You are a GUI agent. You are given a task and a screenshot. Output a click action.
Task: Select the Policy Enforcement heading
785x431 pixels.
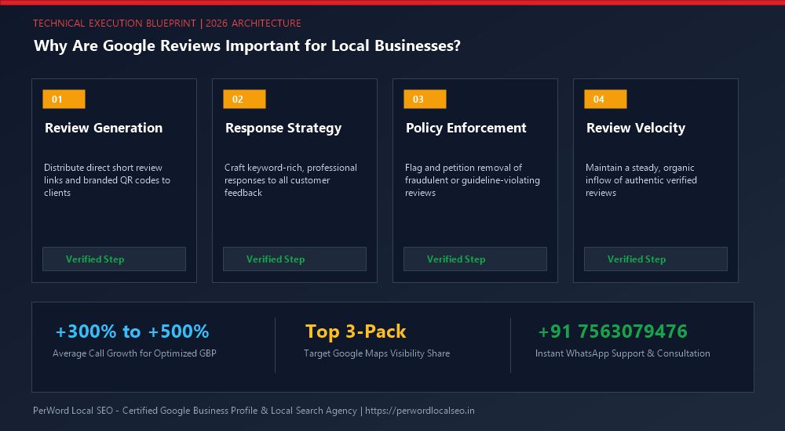pos(466,129)
